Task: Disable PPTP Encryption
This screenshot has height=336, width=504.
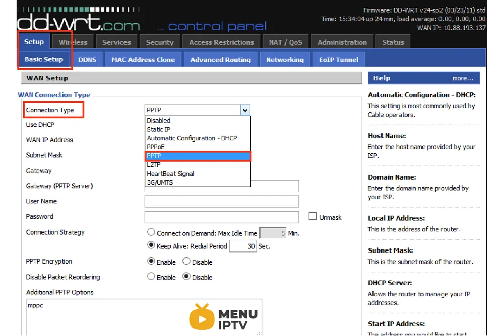Action: [x=186, y=261]
